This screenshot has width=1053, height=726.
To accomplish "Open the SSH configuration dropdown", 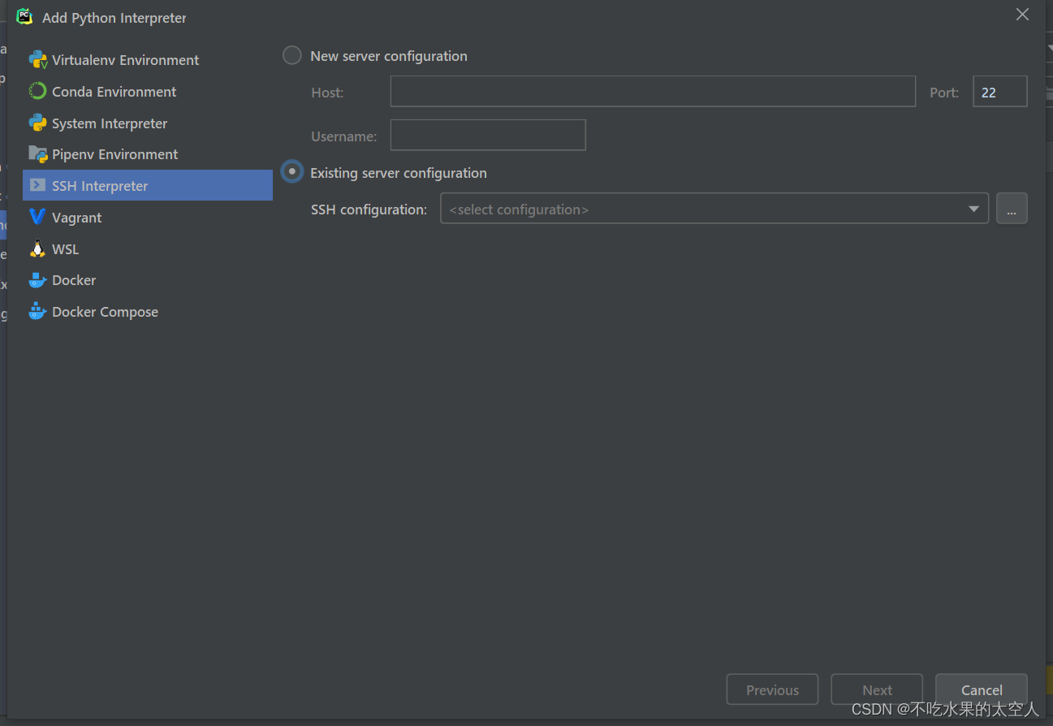I will pos(714,209).
